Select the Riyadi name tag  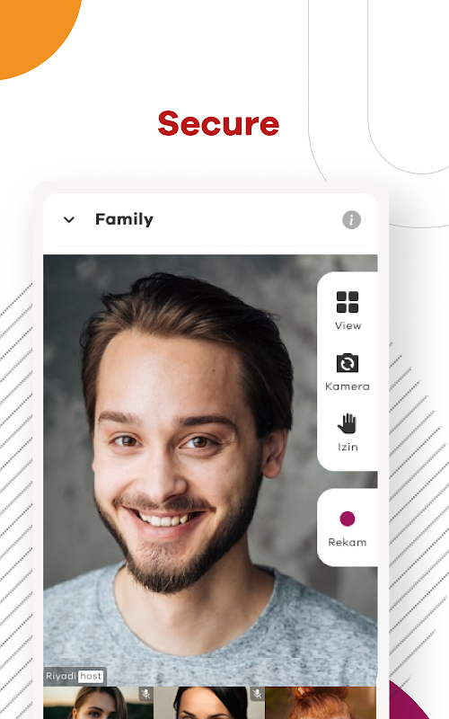coord(61,676)
